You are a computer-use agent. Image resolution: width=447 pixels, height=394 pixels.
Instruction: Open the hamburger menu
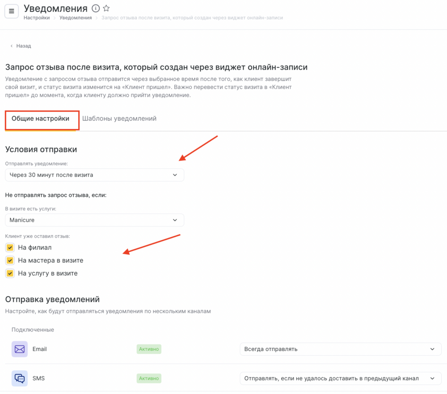click(x=12, y=11)
